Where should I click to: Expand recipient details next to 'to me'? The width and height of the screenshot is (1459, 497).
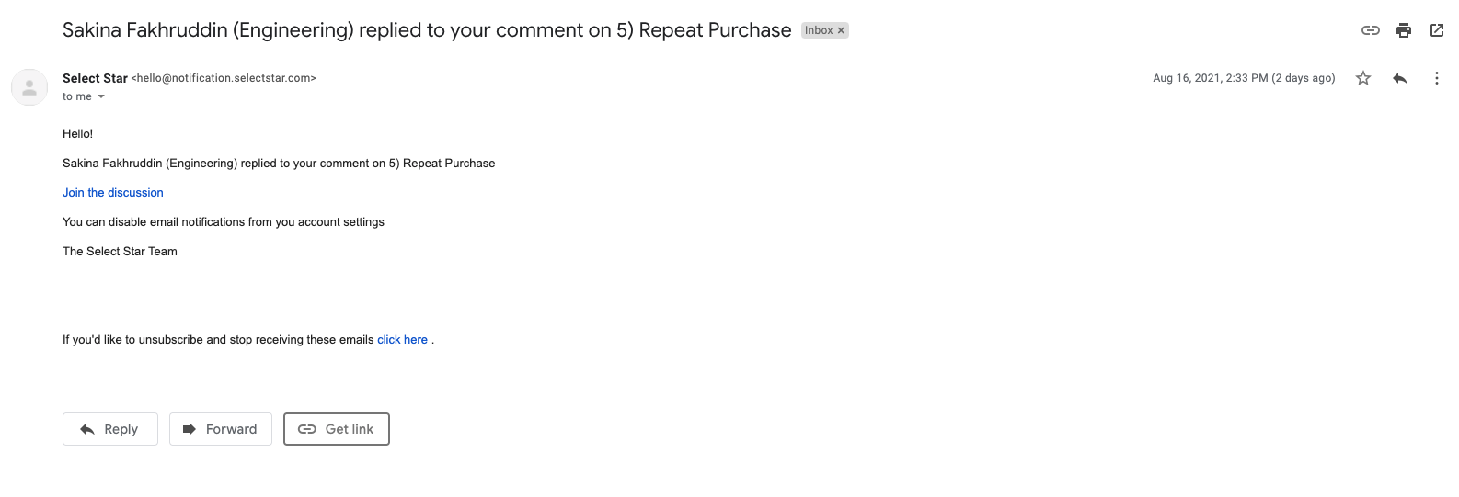pyautogui.click(x=101, y=96)
